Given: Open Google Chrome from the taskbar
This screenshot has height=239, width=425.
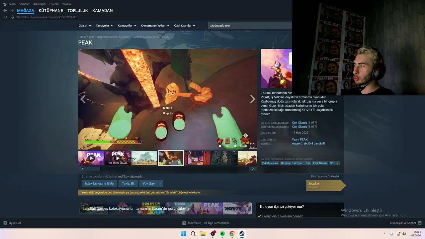Looking at the screenshot, I should [232, 234].
